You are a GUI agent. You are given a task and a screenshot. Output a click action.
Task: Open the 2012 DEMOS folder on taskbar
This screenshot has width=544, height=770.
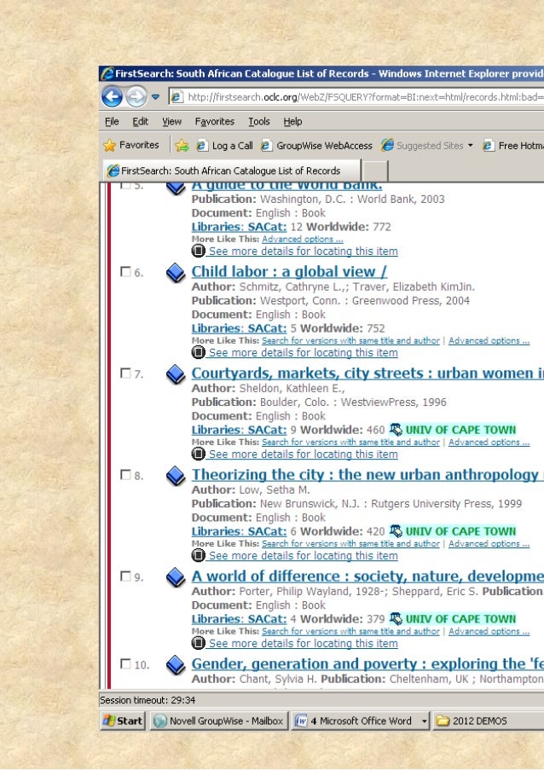pos(488,721)
